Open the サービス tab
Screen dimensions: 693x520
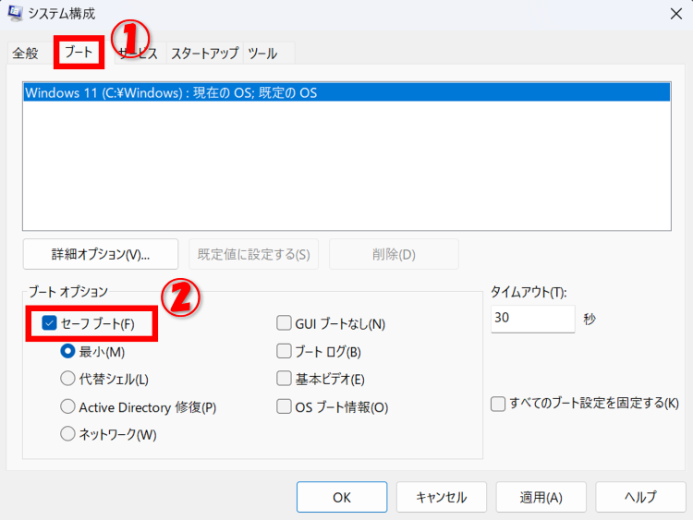[x=139, y=54]
